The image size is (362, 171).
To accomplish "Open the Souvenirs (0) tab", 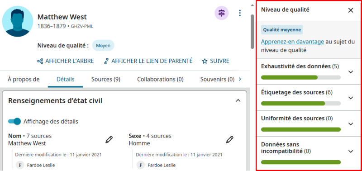I will (217, 79).
